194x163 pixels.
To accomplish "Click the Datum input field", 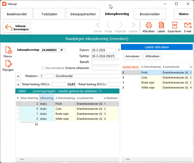I will tap(104, 50).
